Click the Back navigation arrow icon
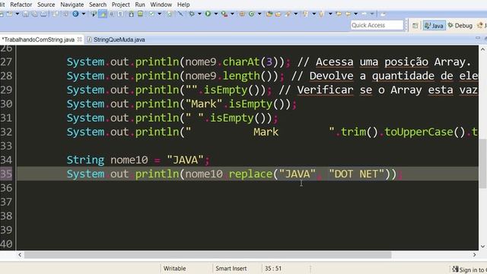Viewport: 487px width, 274px height. (348, 14)
